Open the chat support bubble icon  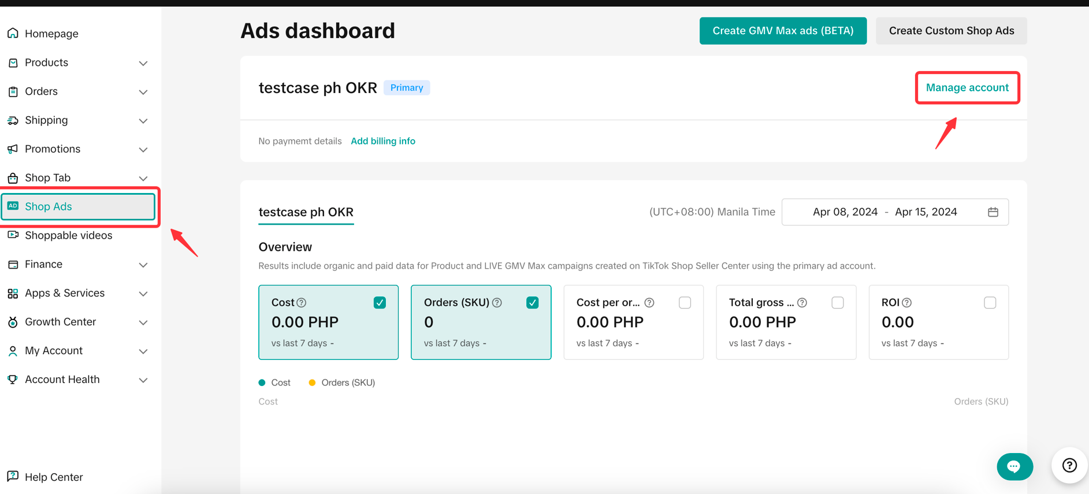(1014, 466)
